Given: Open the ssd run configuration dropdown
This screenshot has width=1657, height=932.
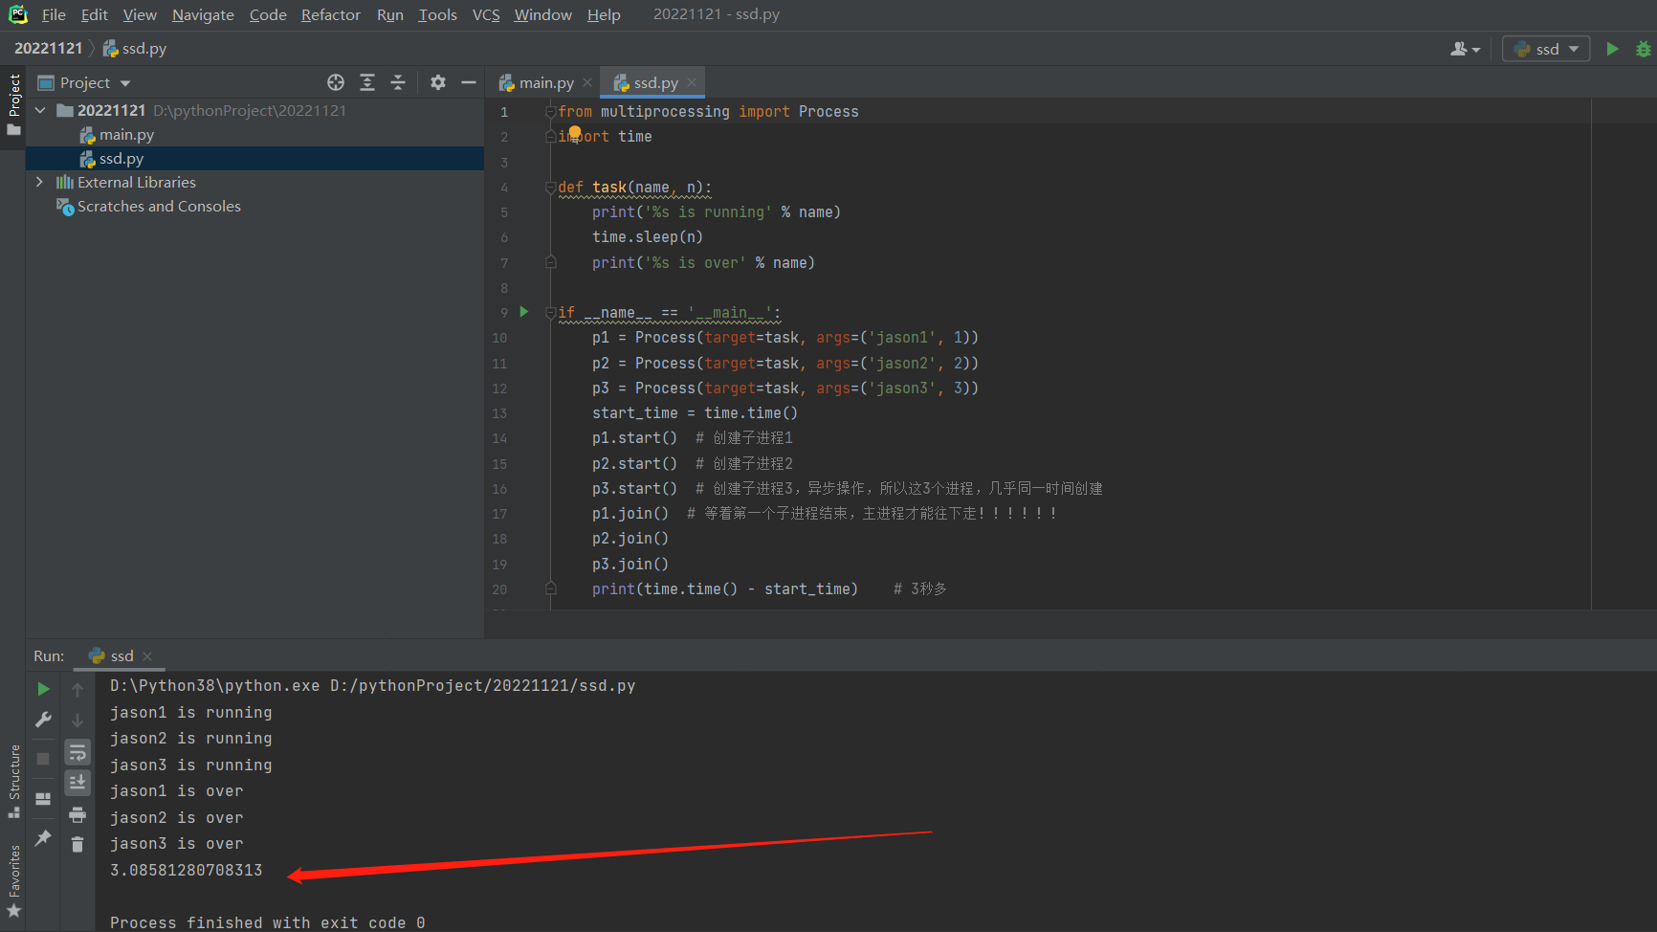Looking at the screenshot, I should [x=1546, y=49].
